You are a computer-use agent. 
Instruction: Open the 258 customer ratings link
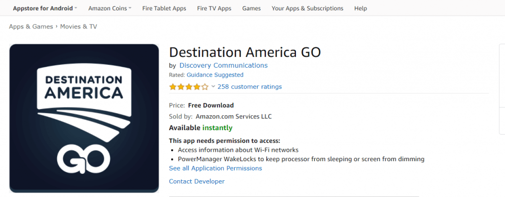(250, 86)
